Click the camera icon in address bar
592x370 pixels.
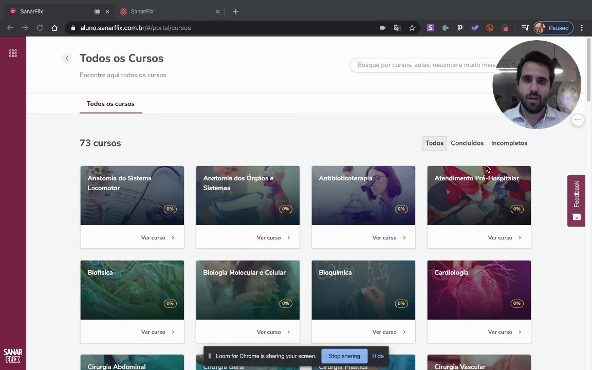click(382, 28)
